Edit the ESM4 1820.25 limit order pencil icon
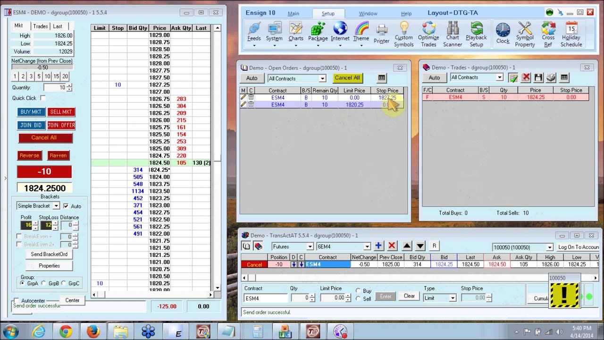 [243, 104]
